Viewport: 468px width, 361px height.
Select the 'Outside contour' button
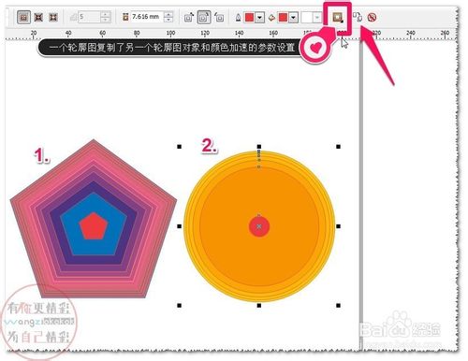click(53, 17)
